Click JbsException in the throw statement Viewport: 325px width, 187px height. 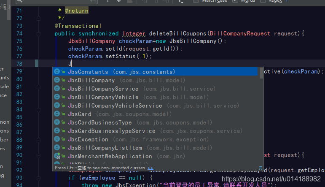(x=136, y=185)
